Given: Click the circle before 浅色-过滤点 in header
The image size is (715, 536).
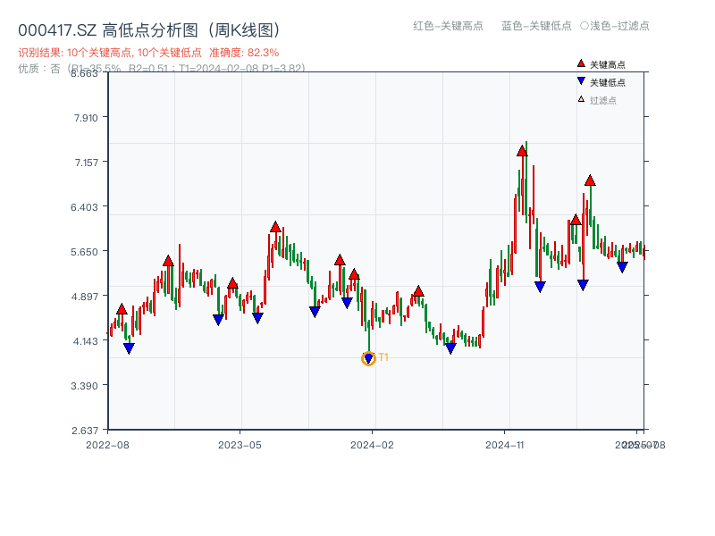Looking at the screenshot, I should [585, 26].
